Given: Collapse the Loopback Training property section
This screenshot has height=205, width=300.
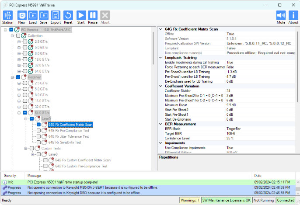Looking at the screenshot, I should (160, 57).
